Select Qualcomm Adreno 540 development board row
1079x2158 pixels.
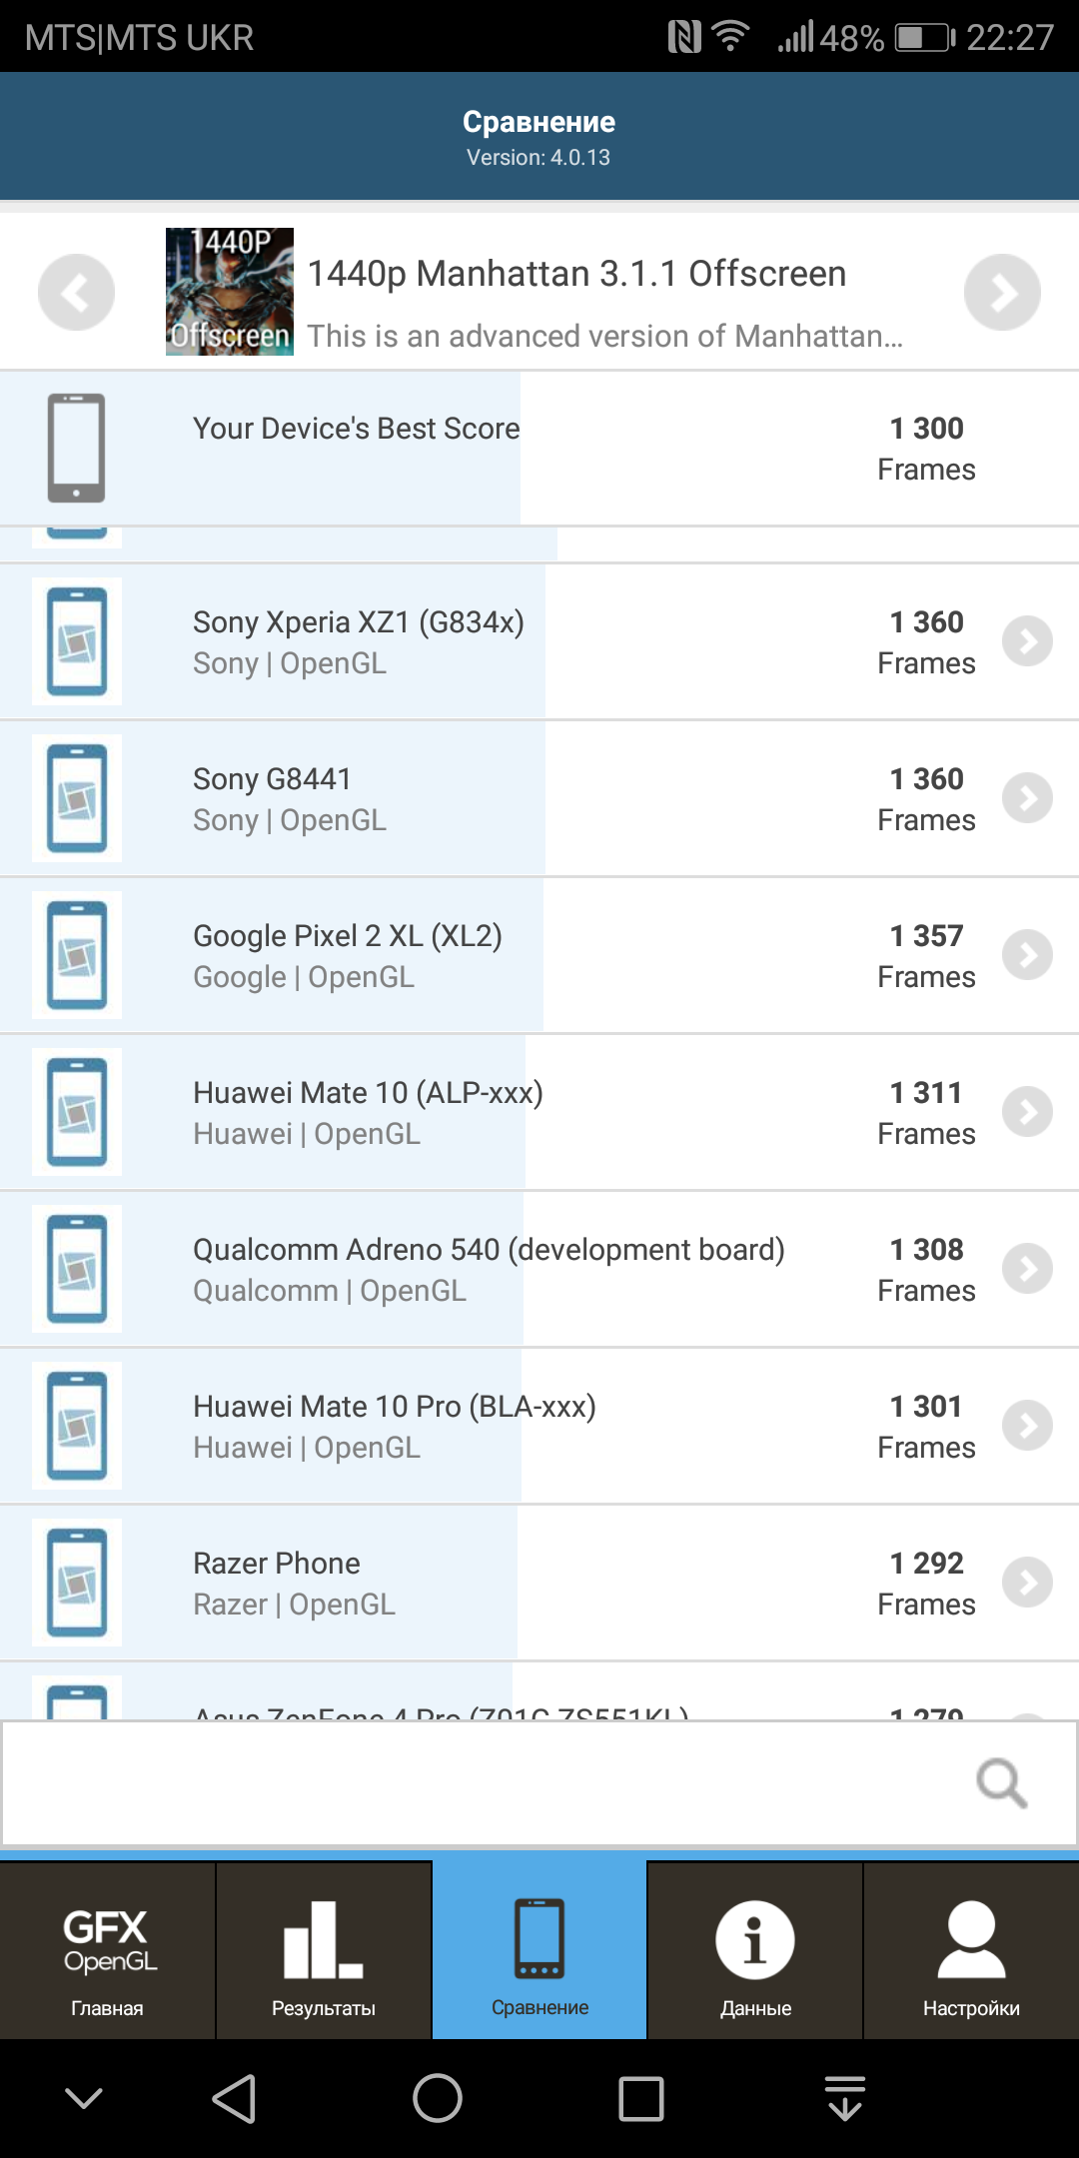click(x=539, y=1270)
